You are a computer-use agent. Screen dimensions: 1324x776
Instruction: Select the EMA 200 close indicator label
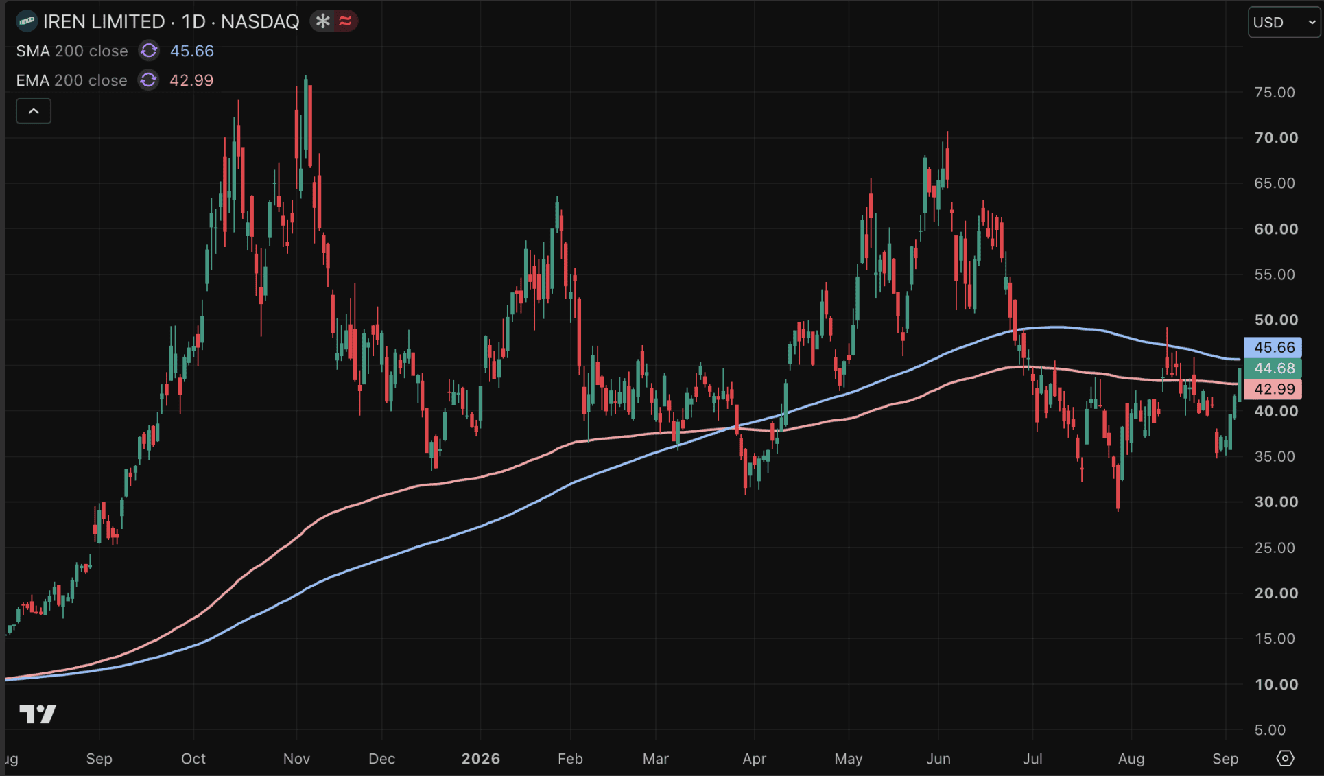(71, 80)
